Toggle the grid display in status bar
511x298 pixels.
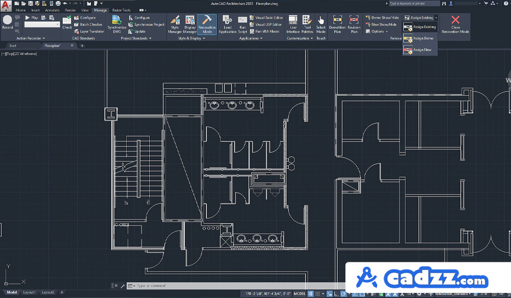(x=310, y=294)
